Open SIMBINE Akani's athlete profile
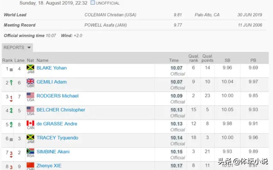This screenshot has width=273, height=170. click(53, 152)
